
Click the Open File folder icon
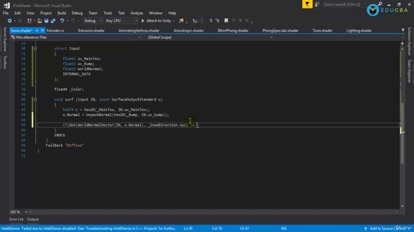[x=39, y=21]
